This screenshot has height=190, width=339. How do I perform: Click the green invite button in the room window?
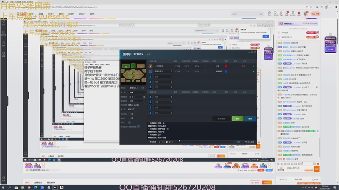pos(237,119)
